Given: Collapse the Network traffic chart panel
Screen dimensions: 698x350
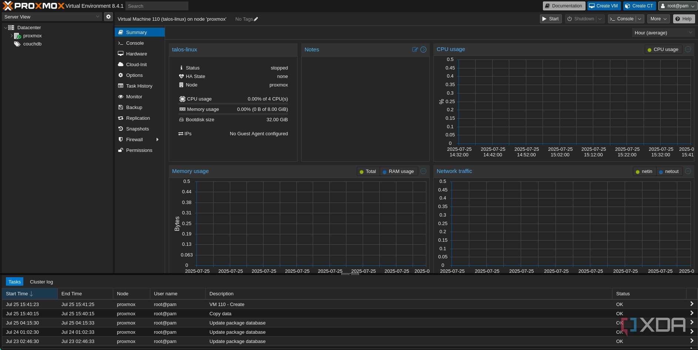Looking at the screenshot, I should click(x=688, y=171).
